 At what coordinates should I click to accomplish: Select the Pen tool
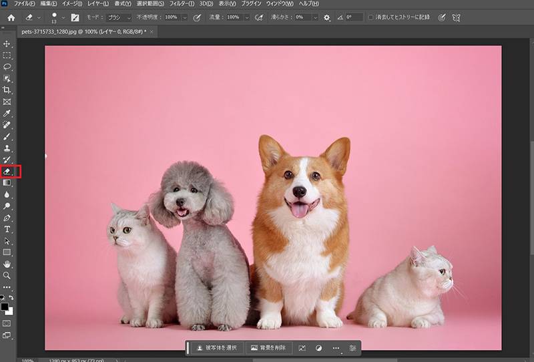point(7,218)
